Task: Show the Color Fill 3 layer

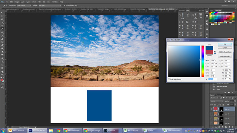Action: tap(211, 119)
